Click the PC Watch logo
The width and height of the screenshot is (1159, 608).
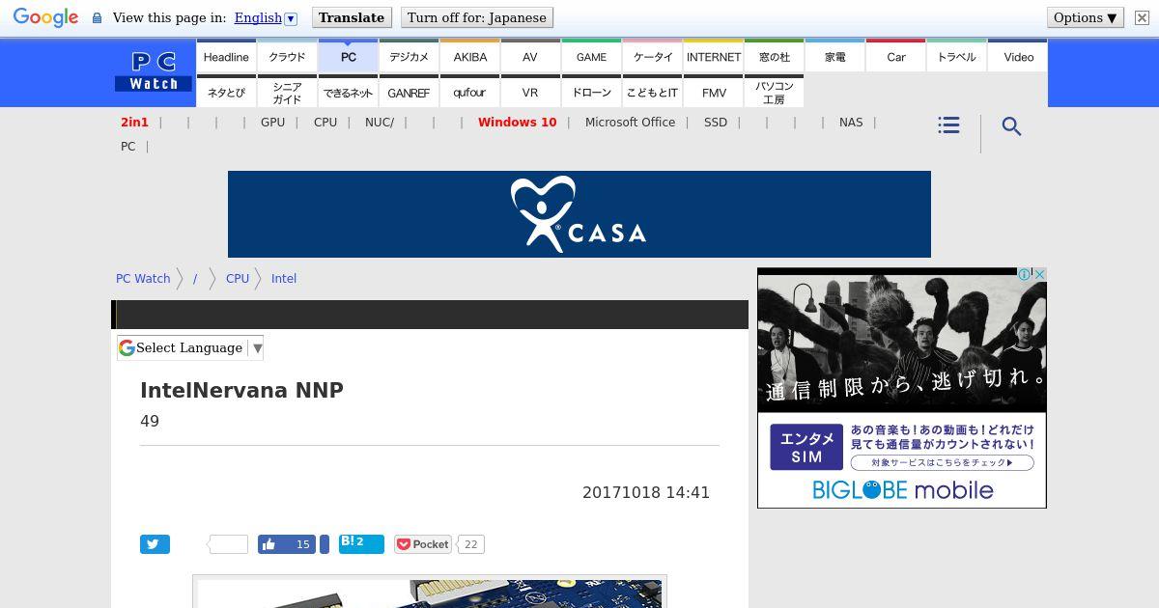[154, 72]
